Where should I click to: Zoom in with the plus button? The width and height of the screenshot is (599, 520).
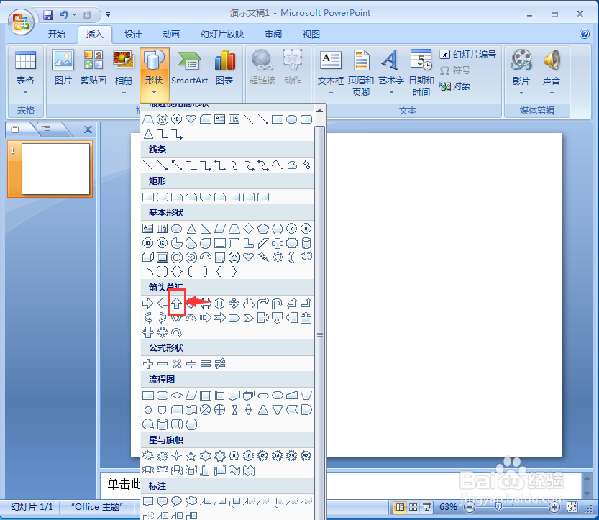[x=554, y=507]
